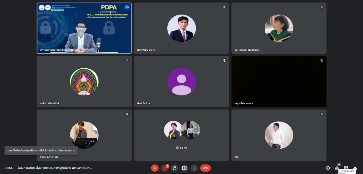Select your own tile labeled 'คุณ'
This screenshot has height=174, width=363.
pos(279,135)
